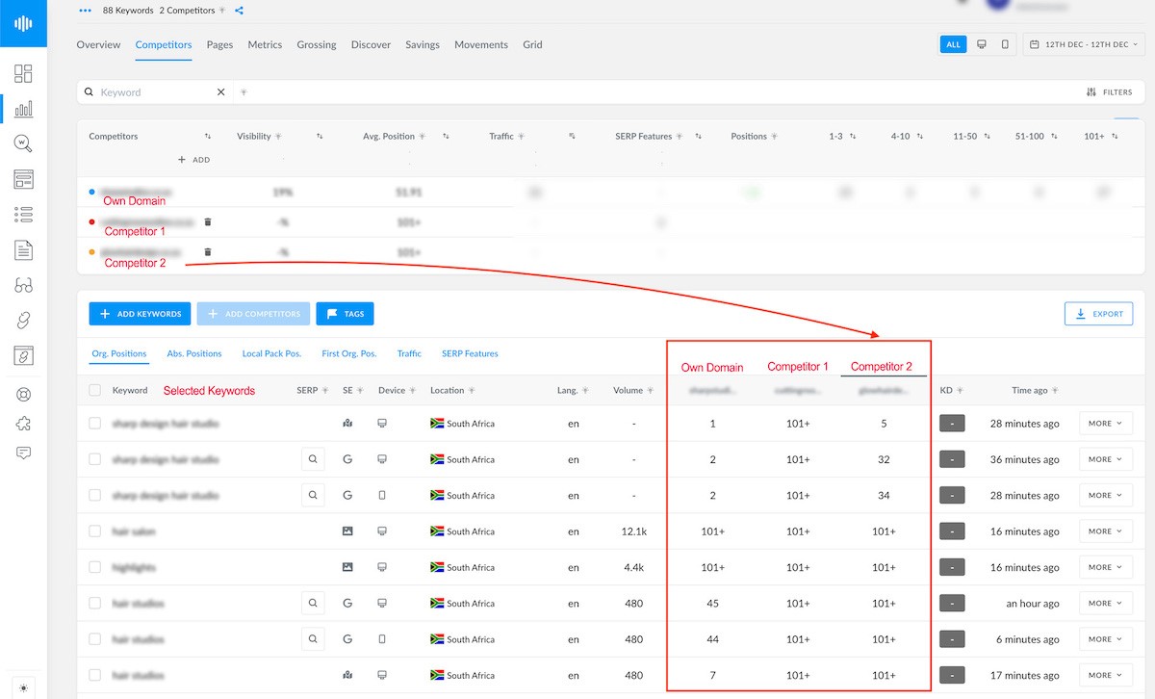Expand MORE menu for the 17 minutes ago row
Image resolution: width=1155 pixels, height=699 pixels.
[x=1106, y=675]
